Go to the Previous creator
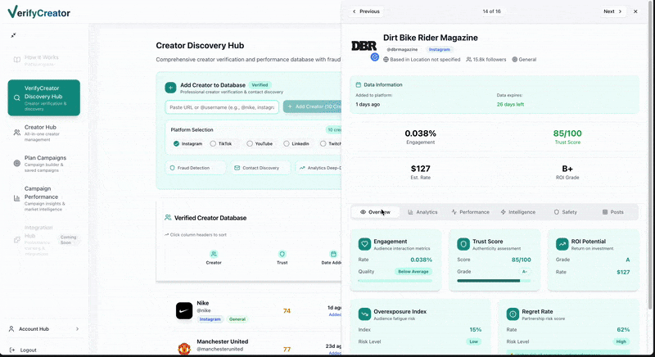655x357 pixels. (366, 11)
